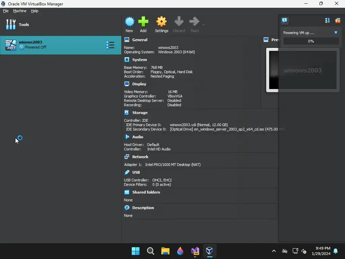Click the winows2003 preview thumbnail

(x=303, y=70)
